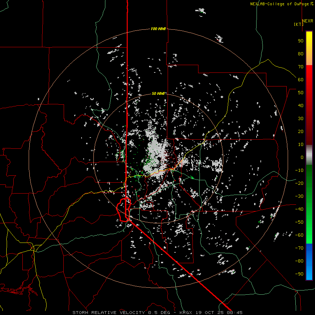
Task: Select the "-70" value on the velocity scale
Action: click(x=299, y=248)
